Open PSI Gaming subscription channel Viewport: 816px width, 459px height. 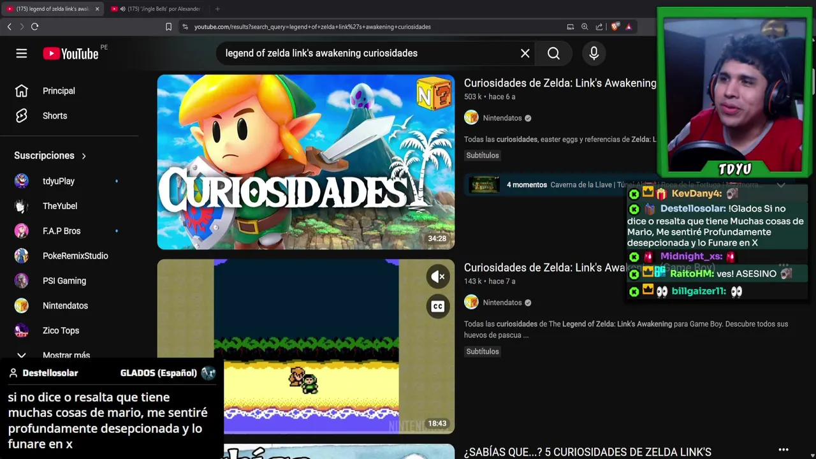pyautogui.click(x=64, y=280)
